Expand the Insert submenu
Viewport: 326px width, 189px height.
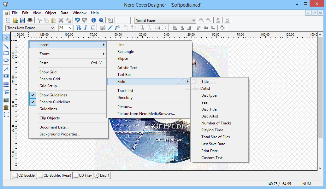(x=68, y=45)
